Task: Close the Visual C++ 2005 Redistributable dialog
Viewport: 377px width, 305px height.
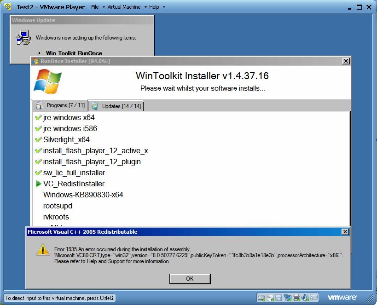Action: 345,232
